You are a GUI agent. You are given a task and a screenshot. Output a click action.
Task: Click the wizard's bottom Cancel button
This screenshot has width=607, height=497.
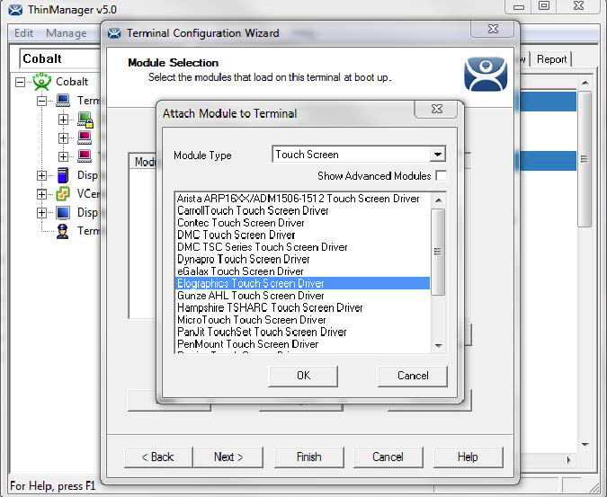[x=388, y=457]
